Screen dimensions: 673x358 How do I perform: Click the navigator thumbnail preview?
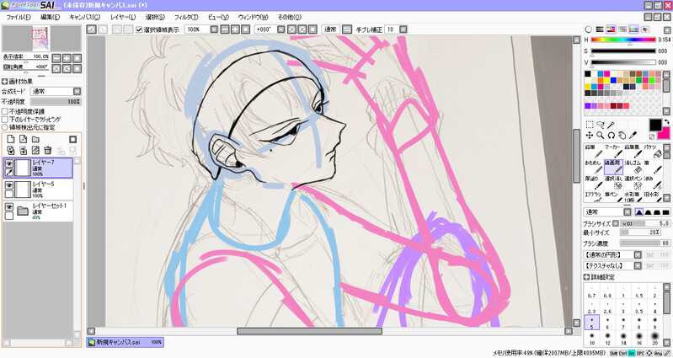[41, 38]
